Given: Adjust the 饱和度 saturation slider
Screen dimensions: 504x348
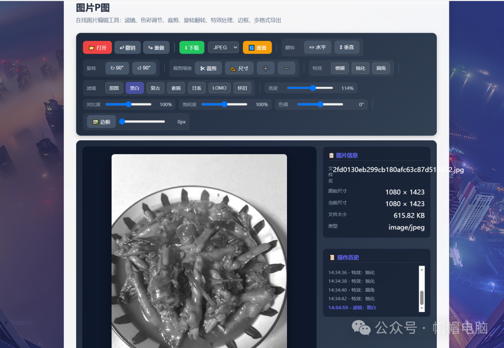Looking at the screenshot, I should coord(224,104).
